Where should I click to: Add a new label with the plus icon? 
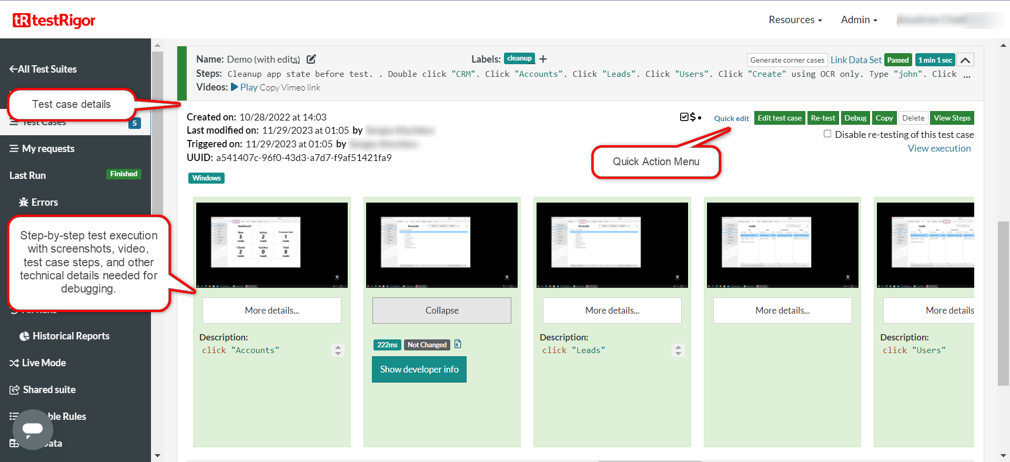coord(543,59)
